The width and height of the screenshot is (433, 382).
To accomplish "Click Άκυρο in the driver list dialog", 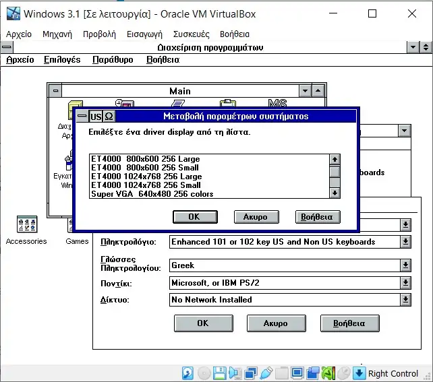I will [256, 217].
